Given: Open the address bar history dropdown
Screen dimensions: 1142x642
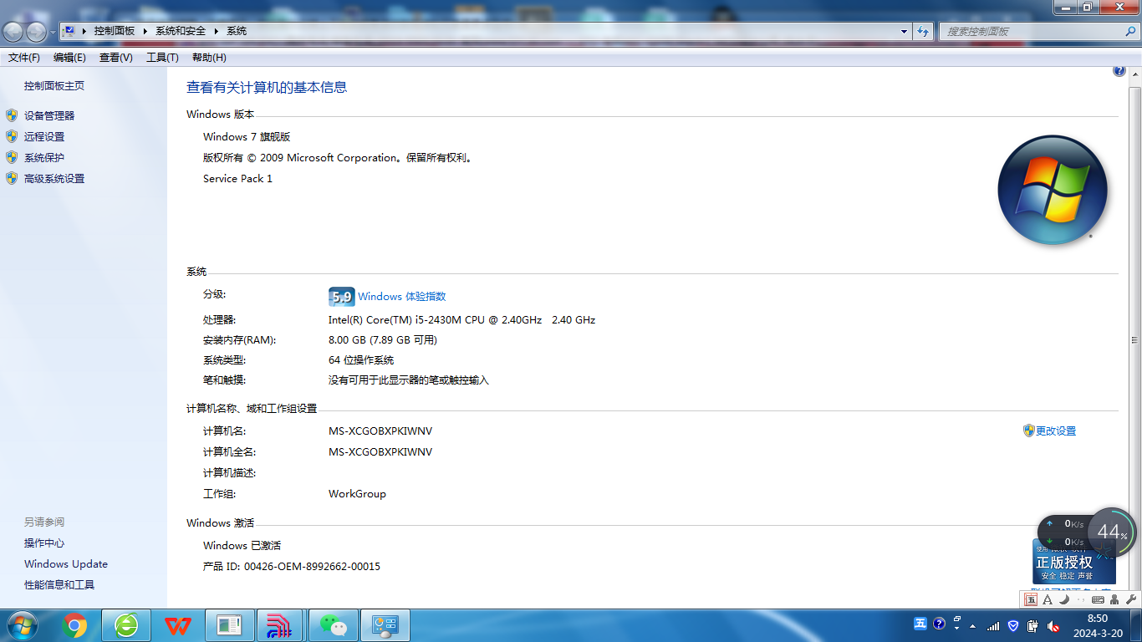Looking at the screenshot, I should click(x=905, y=32).
